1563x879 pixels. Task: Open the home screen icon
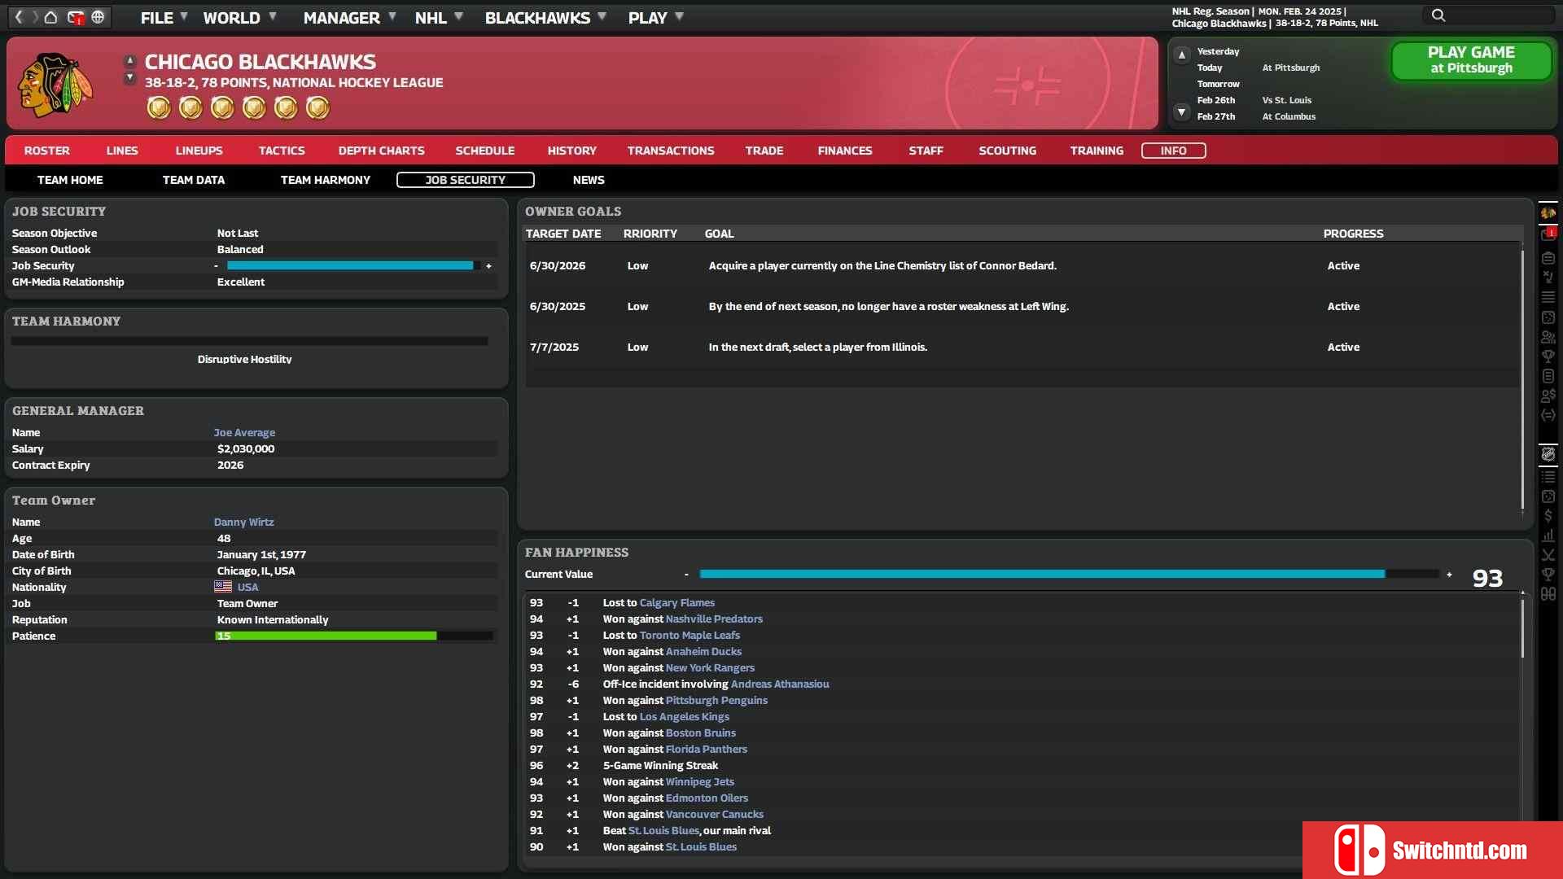coord(50,17)
